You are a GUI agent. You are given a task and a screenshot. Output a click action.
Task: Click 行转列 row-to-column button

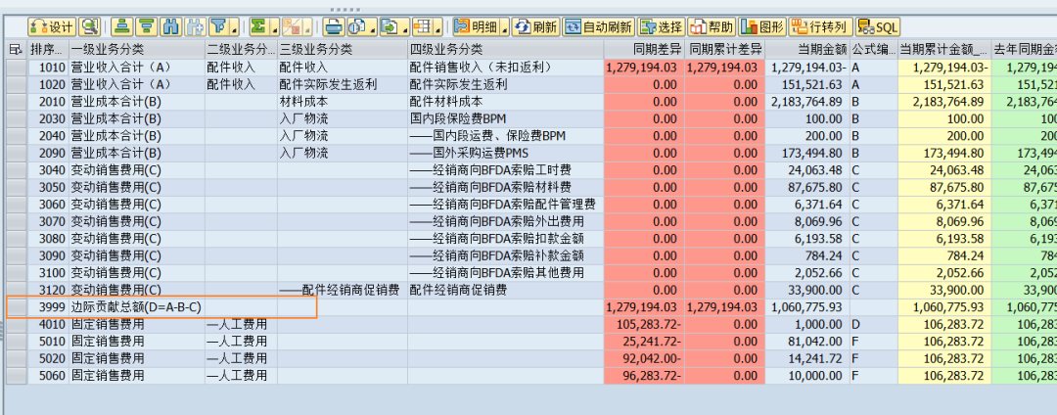[820, 27]
